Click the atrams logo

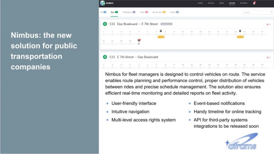tap(241, 141)
